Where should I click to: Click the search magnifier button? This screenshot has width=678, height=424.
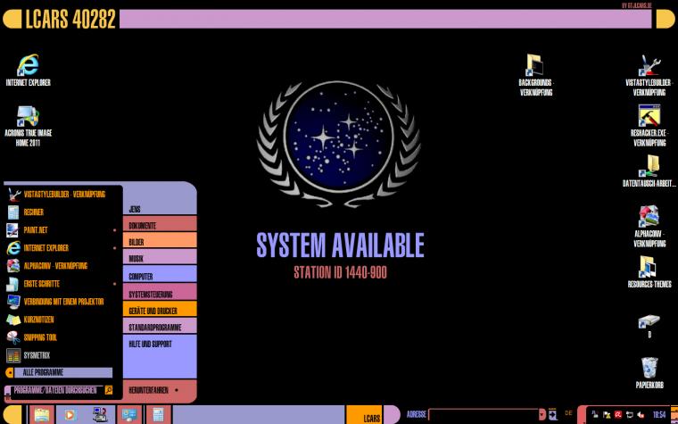[109, 390]
